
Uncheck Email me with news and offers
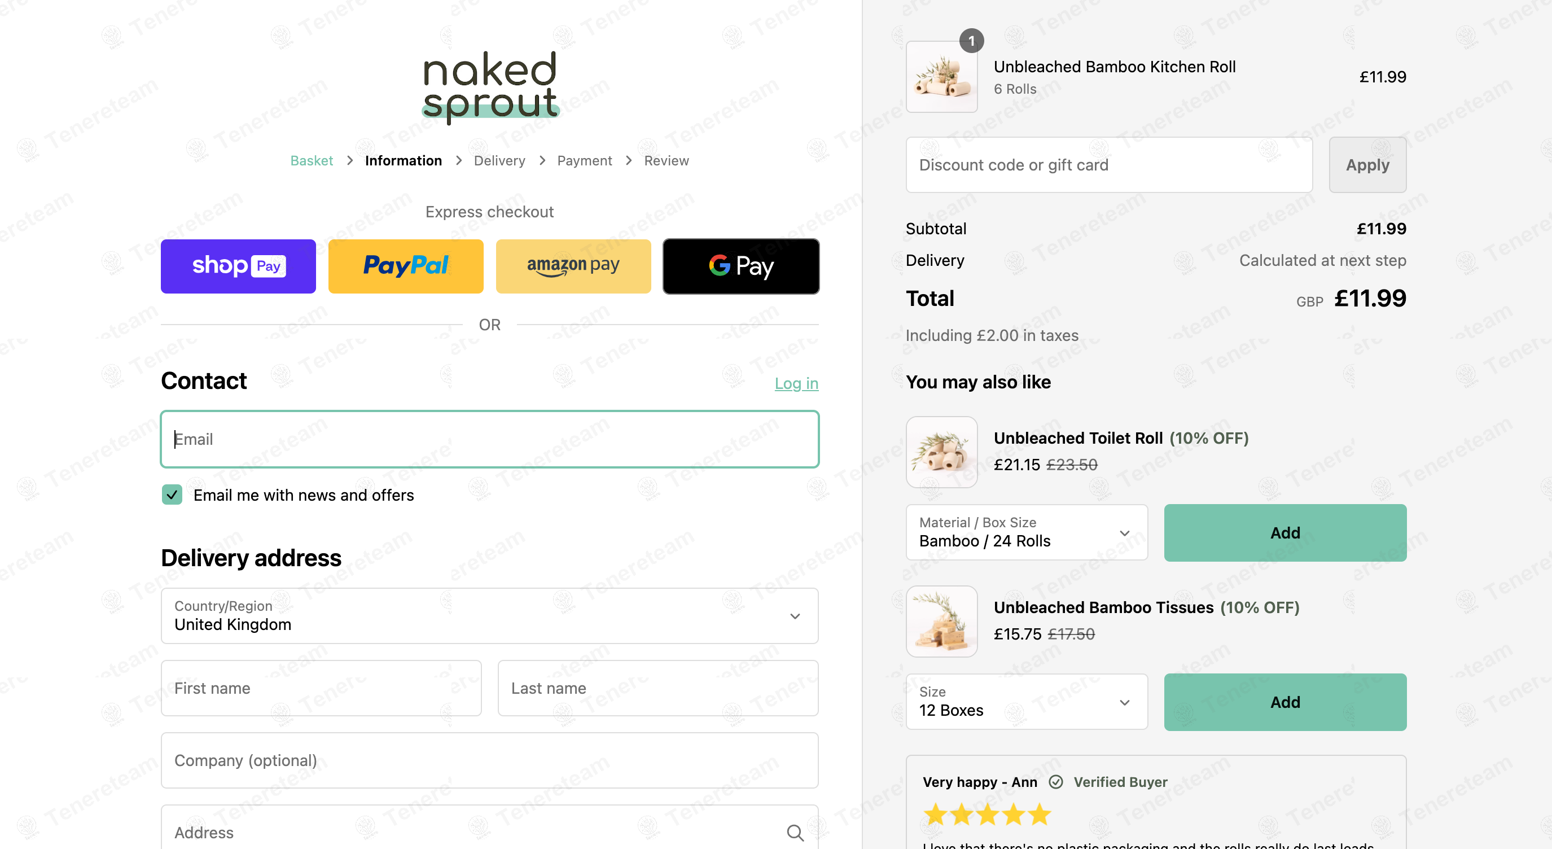pyautogui.click(x=172, y=494)
